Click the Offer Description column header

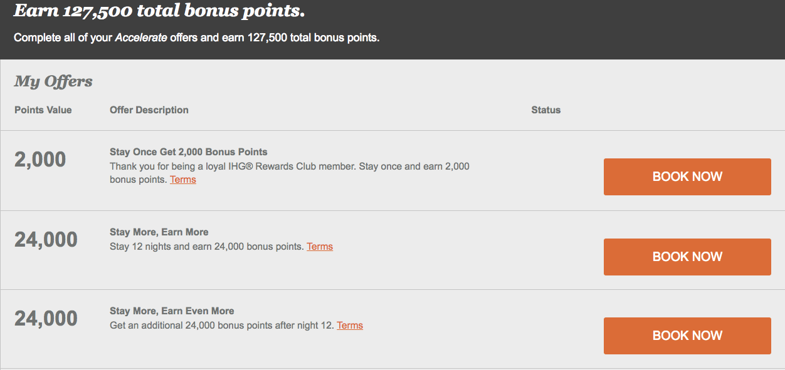[x=149, y=110]
